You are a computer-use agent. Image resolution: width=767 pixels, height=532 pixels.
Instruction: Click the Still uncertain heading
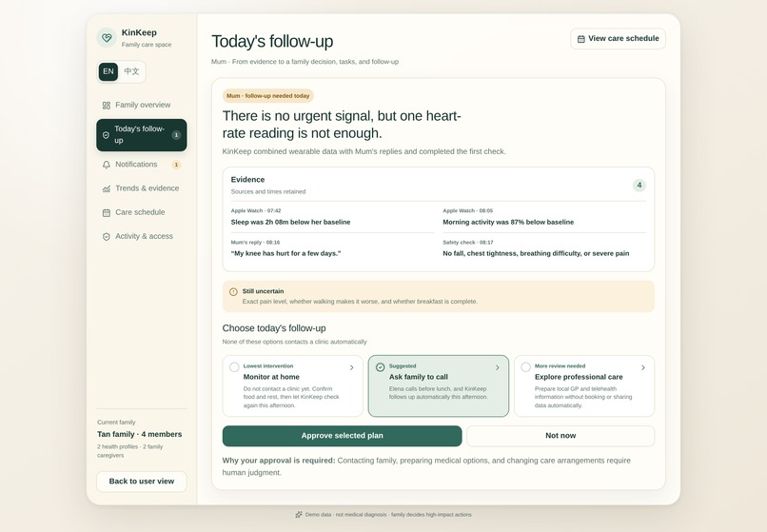pyautogui.click(x=264, y=291)
